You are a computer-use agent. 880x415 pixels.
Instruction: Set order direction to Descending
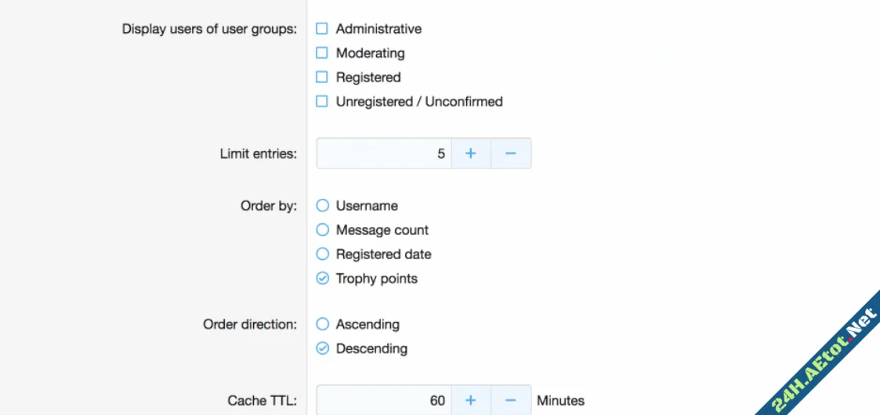322,348
